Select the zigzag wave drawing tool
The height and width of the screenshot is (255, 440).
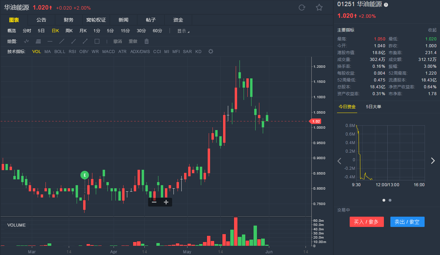(x=26, y=41)
